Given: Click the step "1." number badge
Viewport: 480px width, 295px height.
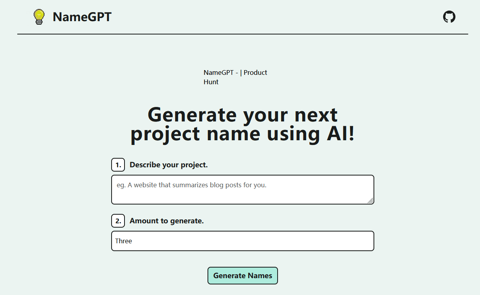Looking at the screenshot, I should (x=118, y=165).
